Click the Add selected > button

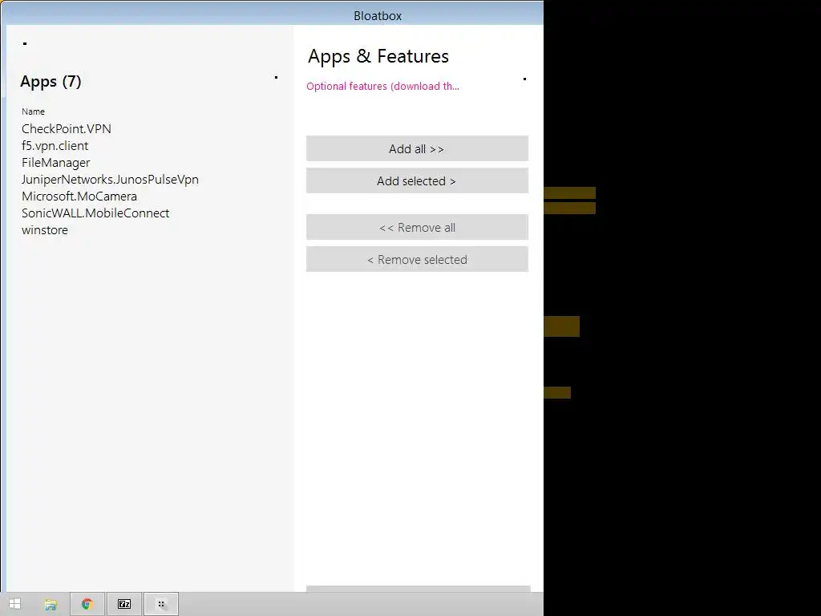[x=417, y=180]
